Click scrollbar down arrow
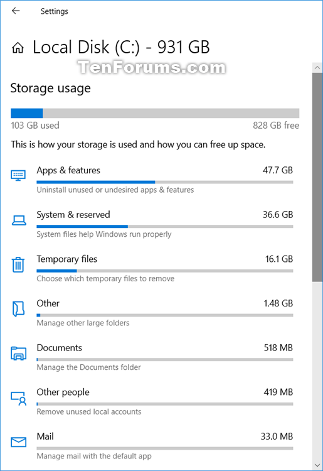The width and height of the screenshot is (323, 471). coord(317,465)
